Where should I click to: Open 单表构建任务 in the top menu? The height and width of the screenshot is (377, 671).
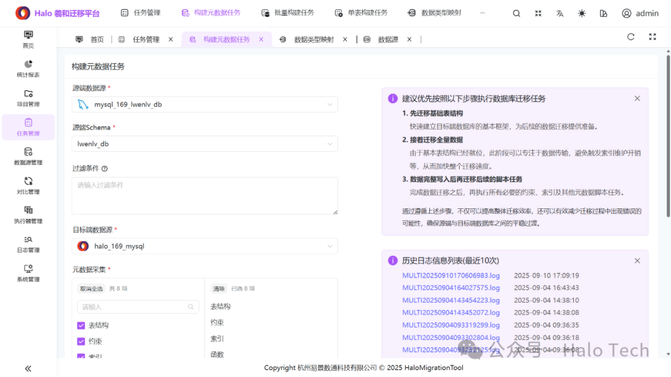[361, 13]
